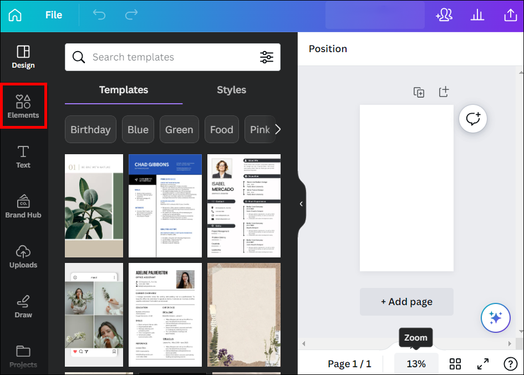This screenshot has height=375, width=524.
Task: Open search filters icon beside search bar
Action: point(267,57)
